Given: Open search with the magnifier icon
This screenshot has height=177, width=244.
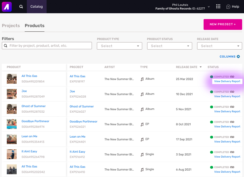Looking at the screenshot, I should click(x=21, y=6).
